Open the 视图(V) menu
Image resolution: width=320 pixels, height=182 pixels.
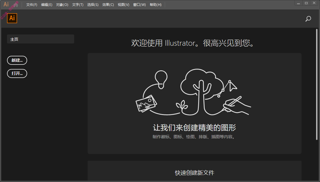[123, 5]
